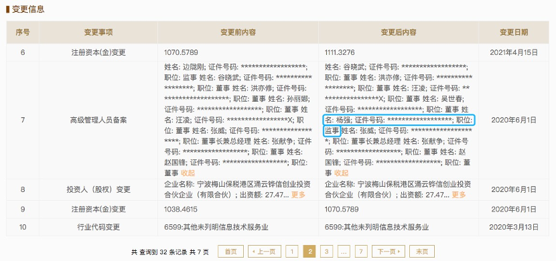Open page 1 of the records
Image resolution: width=556 pixels, height=261 pixels.
292,252
